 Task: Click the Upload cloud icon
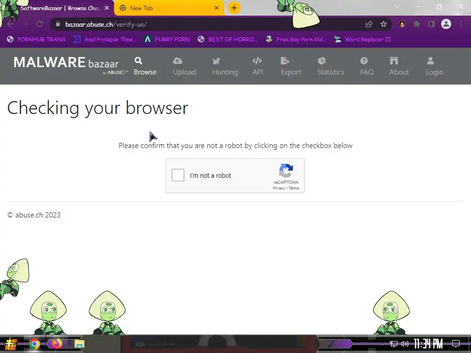click(178, 61)
